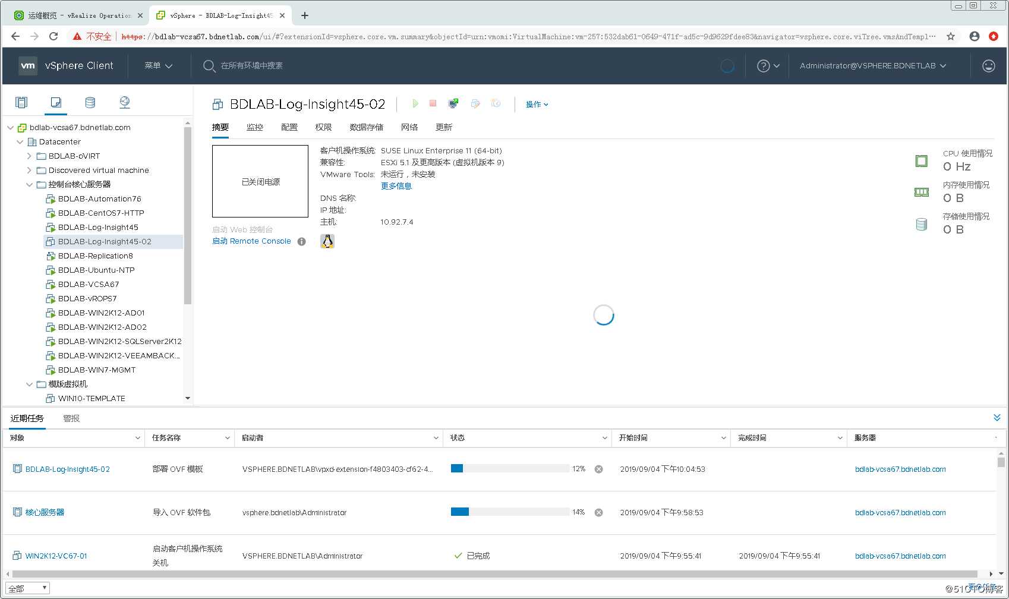Open the 菜单 dropdown
This screenshot has width=1009, height=599.
pos(158,65)
